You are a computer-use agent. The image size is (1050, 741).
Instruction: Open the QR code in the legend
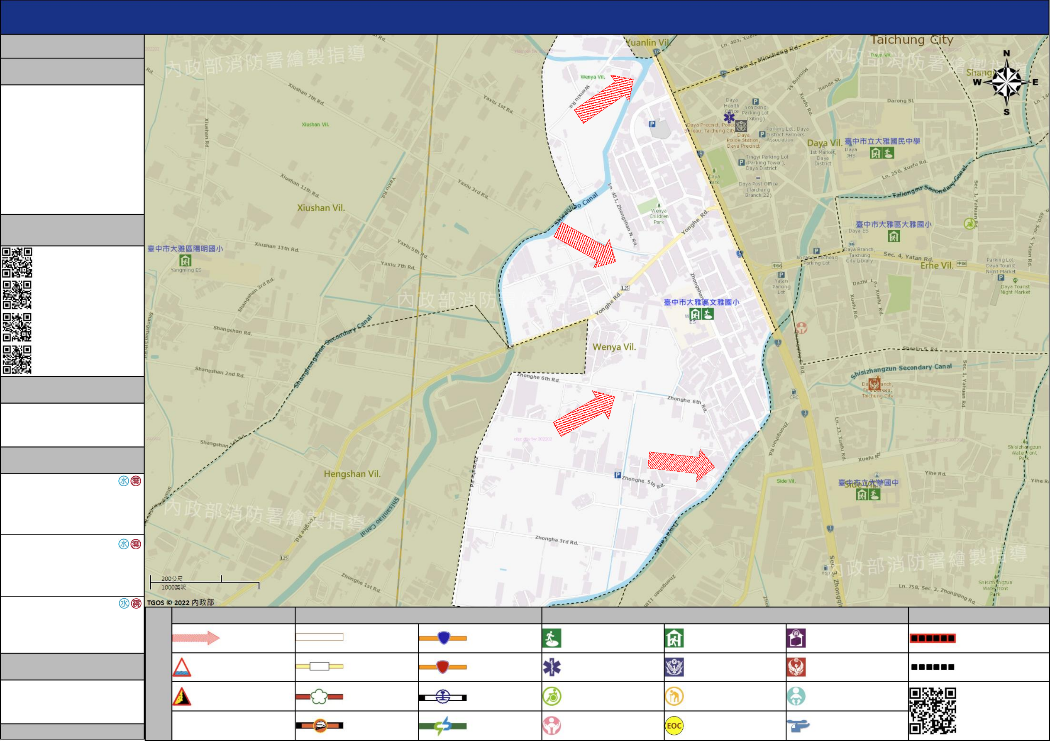933,711
